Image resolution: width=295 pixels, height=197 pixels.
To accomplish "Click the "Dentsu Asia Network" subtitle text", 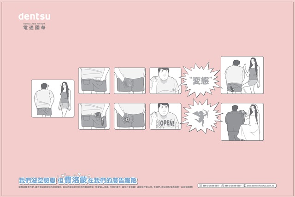I will point(35,23).
